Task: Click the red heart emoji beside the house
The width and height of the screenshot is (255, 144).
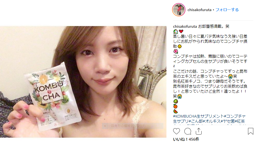Action: (181, 31)
